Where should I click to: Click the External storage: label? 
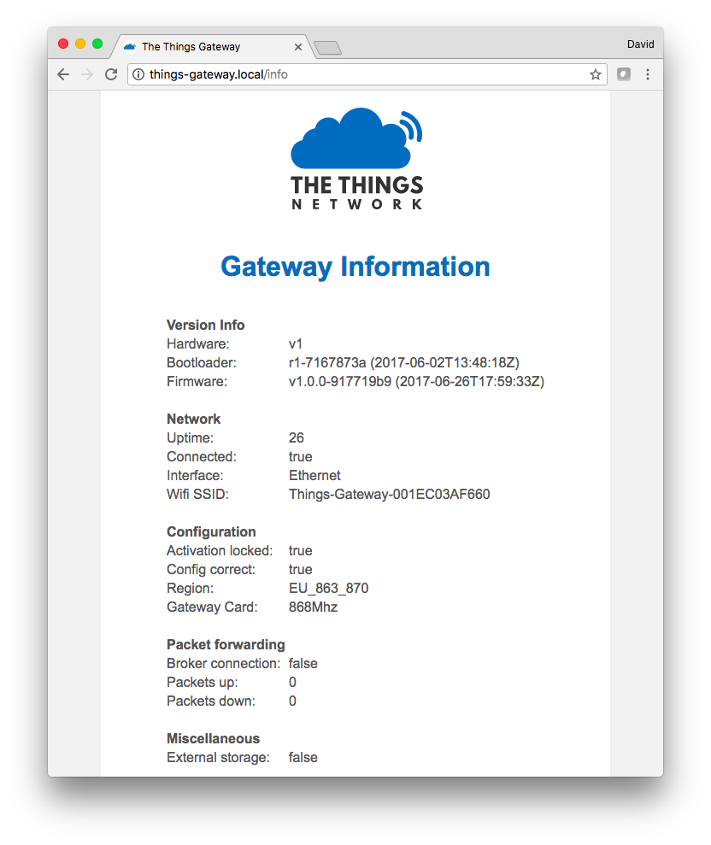point(218,757)
